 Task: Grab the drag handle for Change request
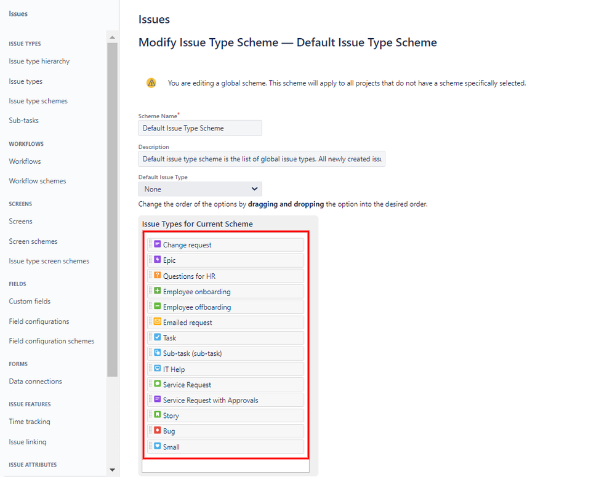(x=150, y=244)
